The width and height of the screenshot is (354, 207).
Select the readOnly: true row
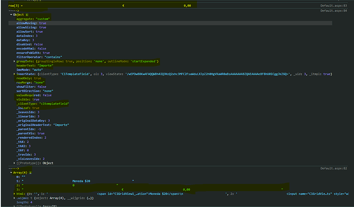(x=29, y=78)
